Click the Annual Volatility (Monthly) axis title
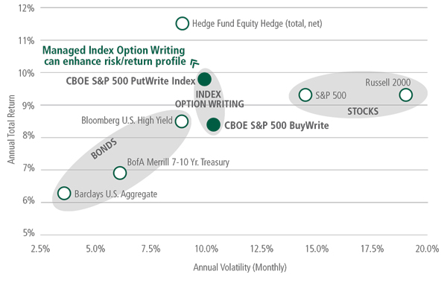447x283 pixels. pos(240,267)
